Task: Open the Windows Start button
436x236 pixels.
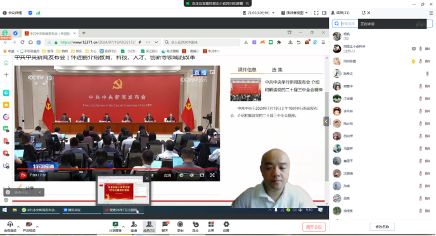Action: tap(4, 210)
